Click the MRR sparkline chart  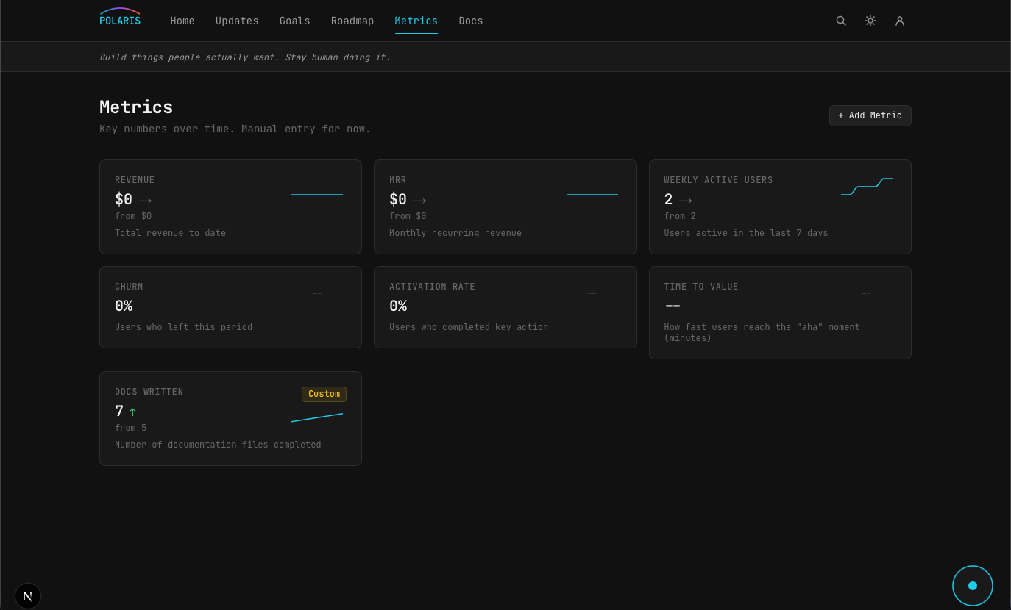(592, 195)
